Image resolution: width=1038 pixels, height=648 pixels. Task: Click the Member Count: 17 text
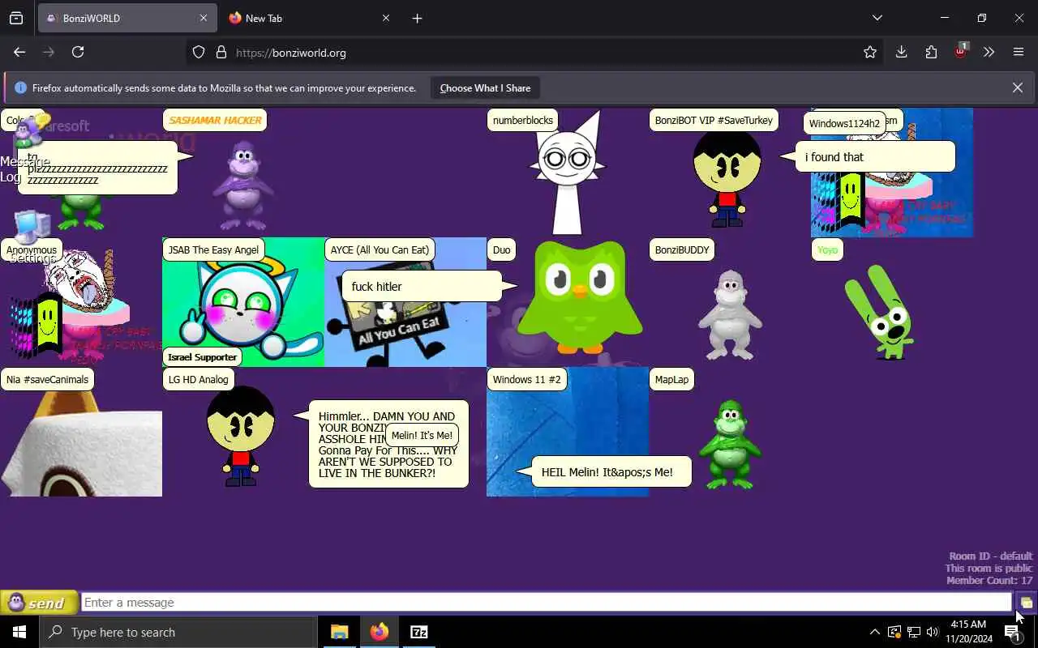(989, 581)
